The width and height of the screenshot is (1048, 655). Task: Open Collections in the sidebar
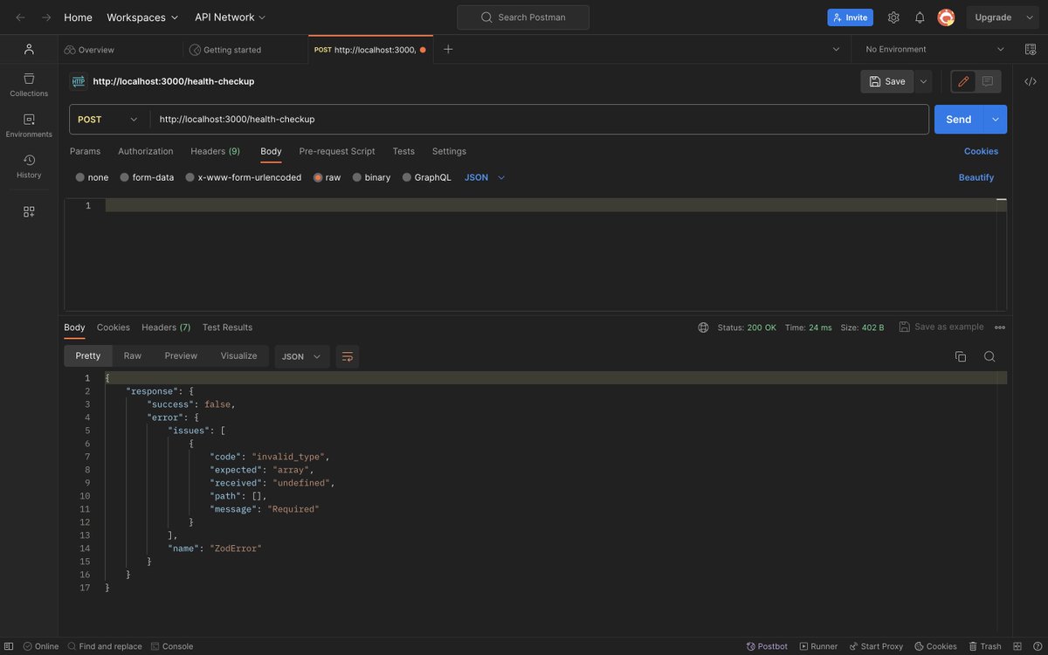pyautogui.click(x=29, y=85)
